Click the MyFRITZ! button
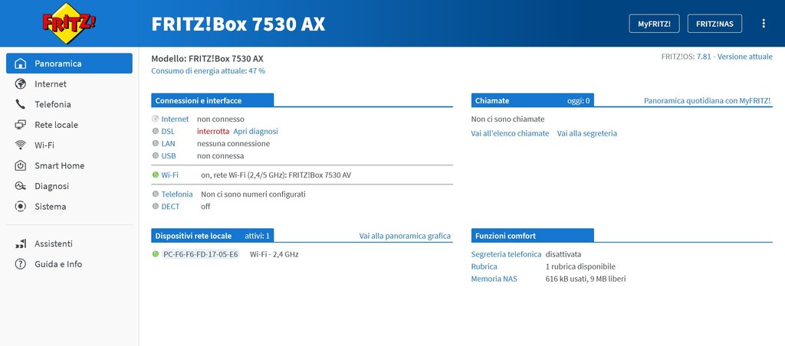 pos(655,24)
